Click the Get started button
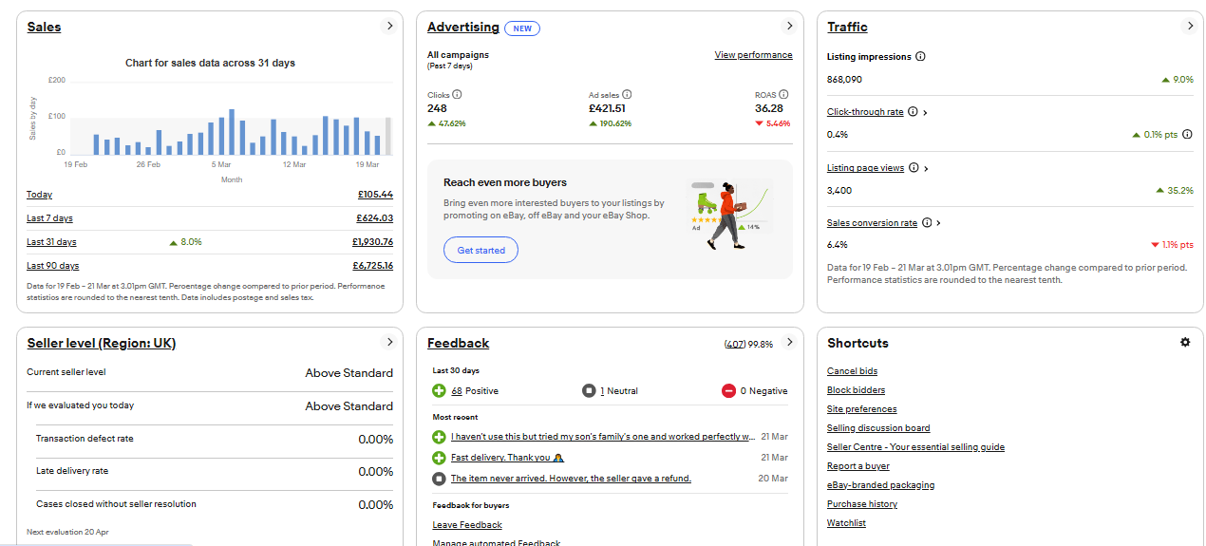This screenshot has height=546, width=1206. tap(481, 250)
